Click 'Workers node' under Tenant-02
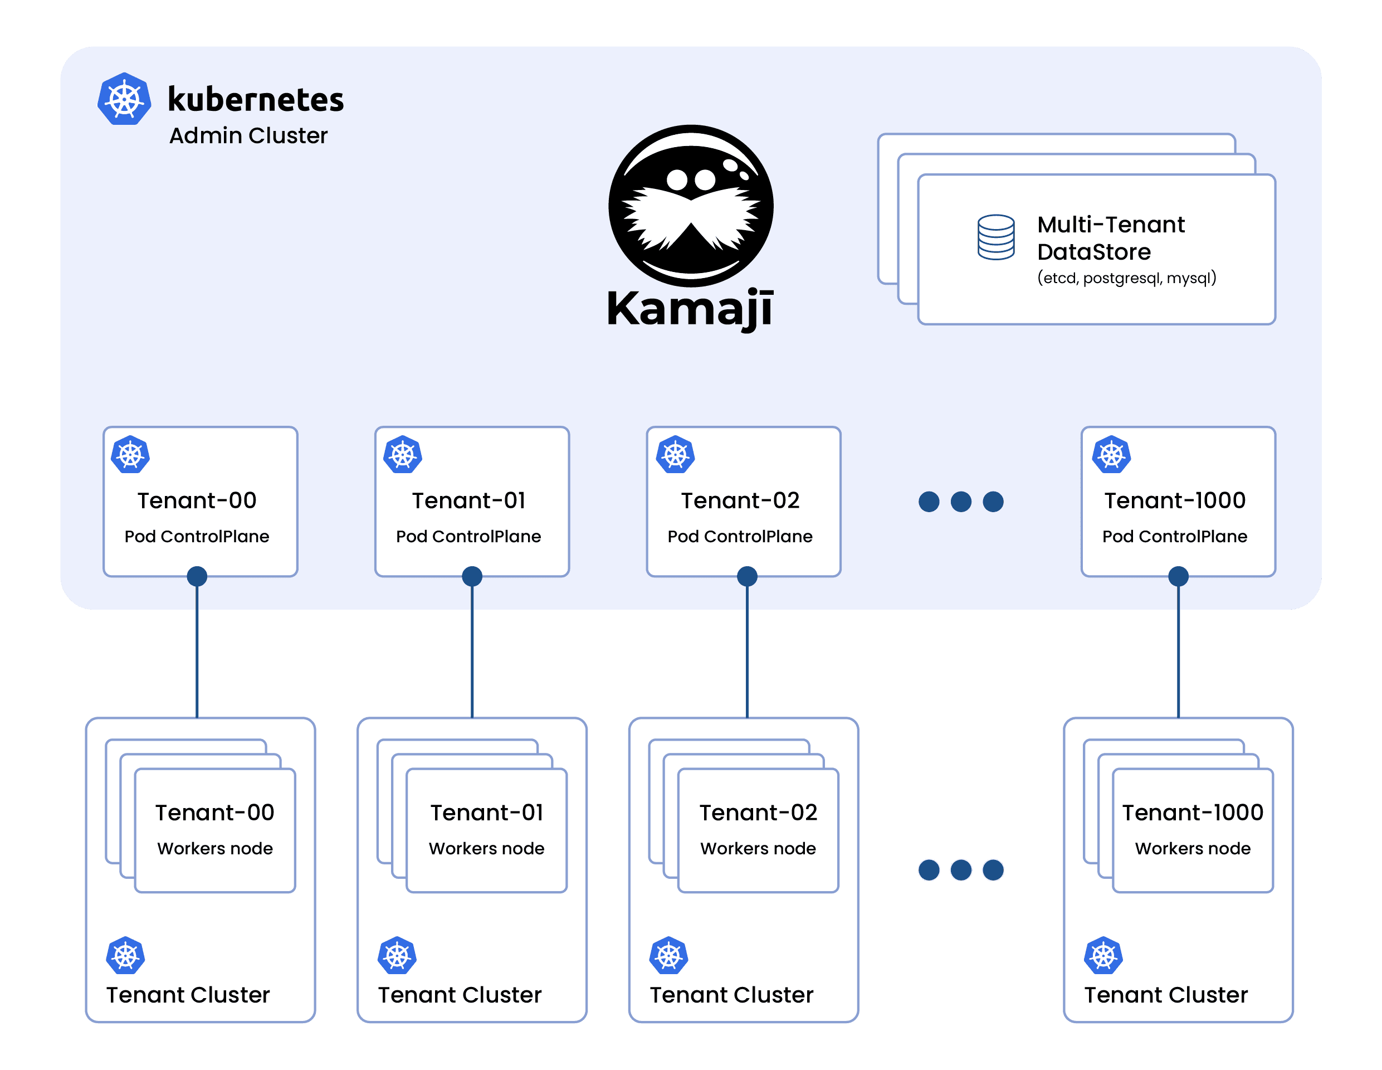 tap(758, 848)
